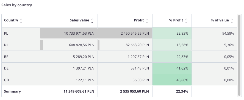This screenshot has height=100, width=244.
Task: Click sales value 122,11 PLN
Action: (85, 80)
